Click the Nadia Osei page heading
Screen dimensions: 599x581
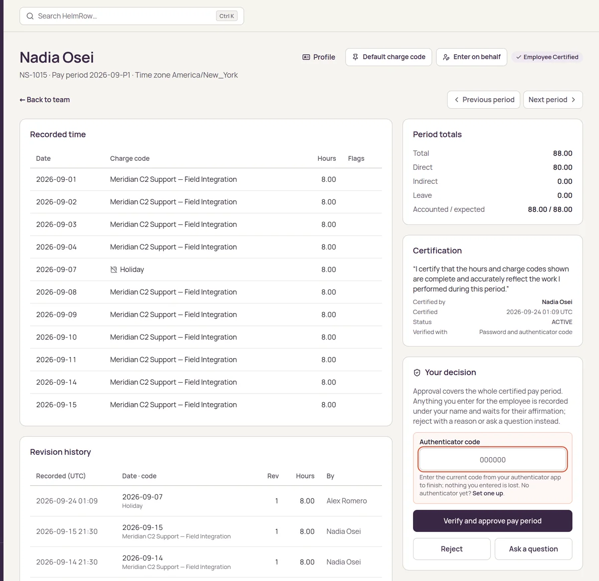click(57, 57)
